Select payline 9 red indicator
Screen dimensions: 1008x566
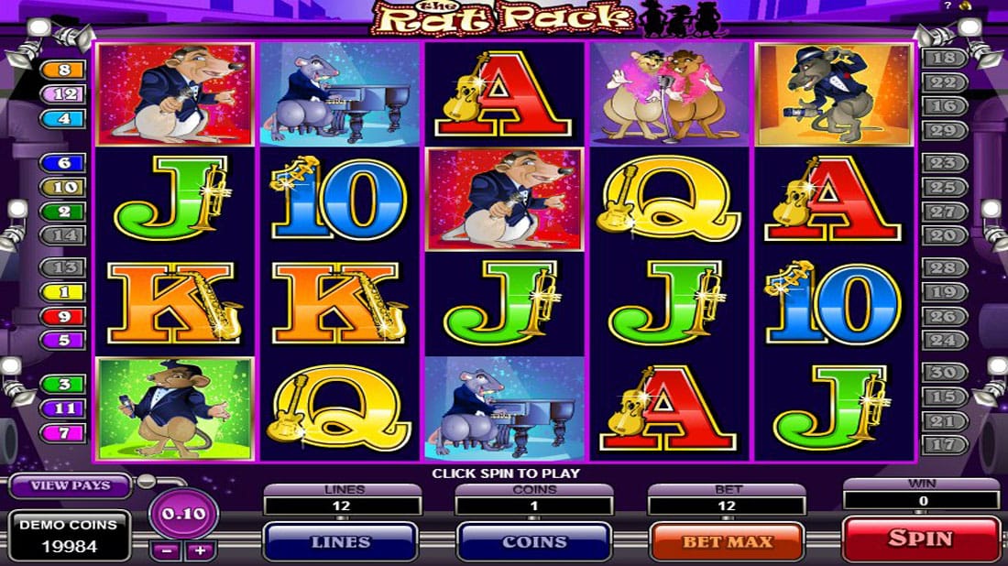click(63, 316)
